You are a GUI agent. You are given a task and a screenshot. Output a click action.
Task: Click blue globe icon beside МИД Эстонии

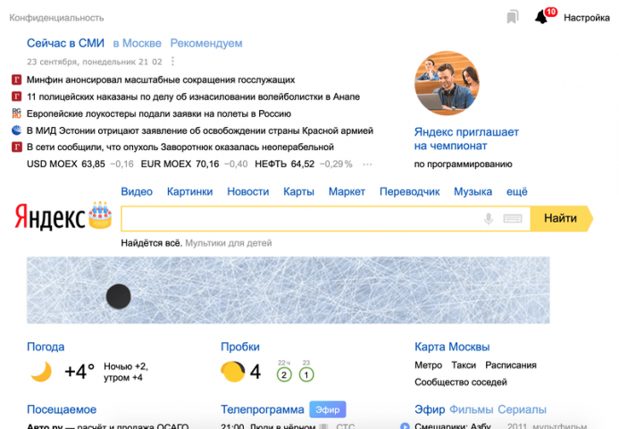[x=17, y=130]
